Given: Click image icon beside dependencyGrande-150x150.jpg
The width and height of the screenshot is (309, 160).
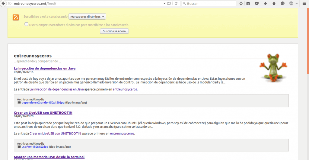Looking at the screenshot, I should (x=19, y=103).
